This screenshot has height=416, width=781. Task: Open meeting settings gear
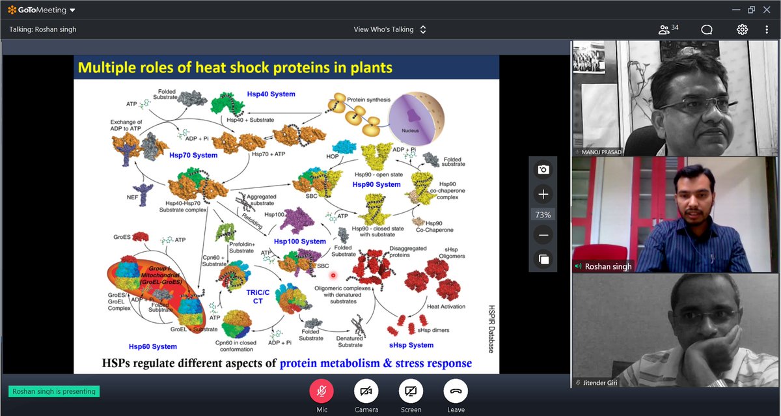[x=742, y=29]
